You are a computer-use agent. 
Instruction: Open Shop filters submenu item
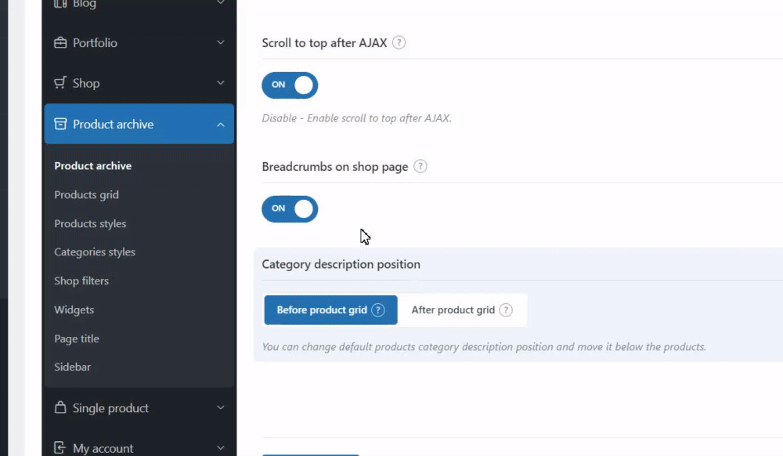[81, 280]
